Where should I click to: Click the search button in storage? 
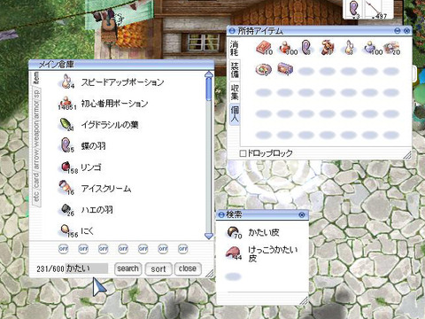coord(127,268)
